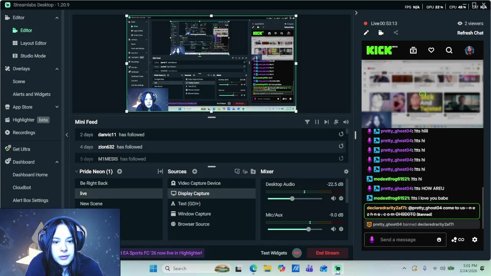Collapse the Overlays sidebar section
Screen dimensions: 491x276
pos(57,69)
